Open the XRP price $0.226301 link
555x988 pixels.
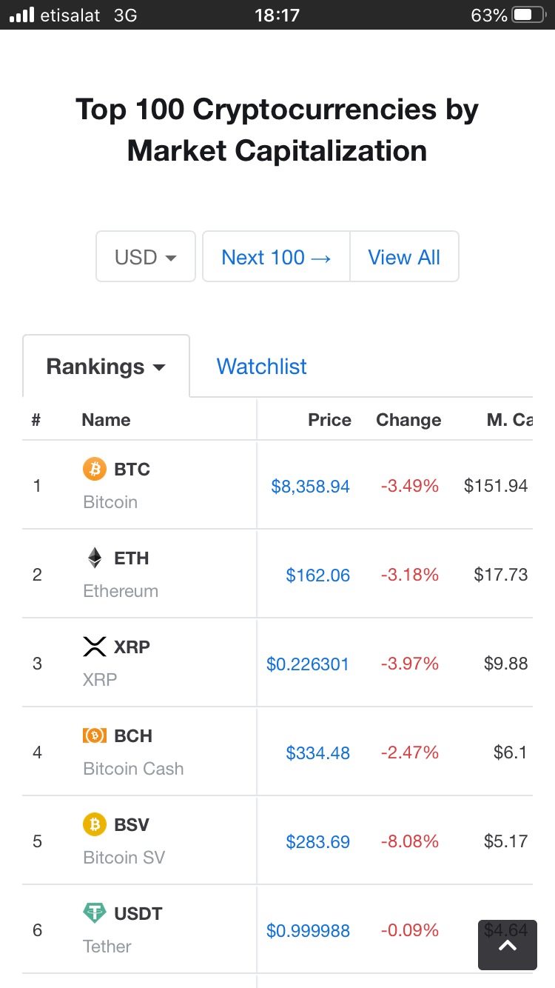(x=307, y=664)
